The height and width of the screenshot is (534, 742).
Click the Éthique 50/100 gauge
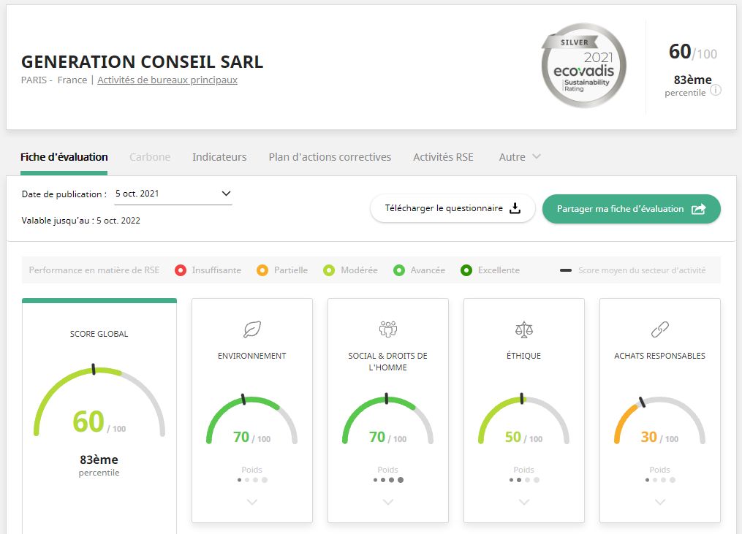(524, 419)
